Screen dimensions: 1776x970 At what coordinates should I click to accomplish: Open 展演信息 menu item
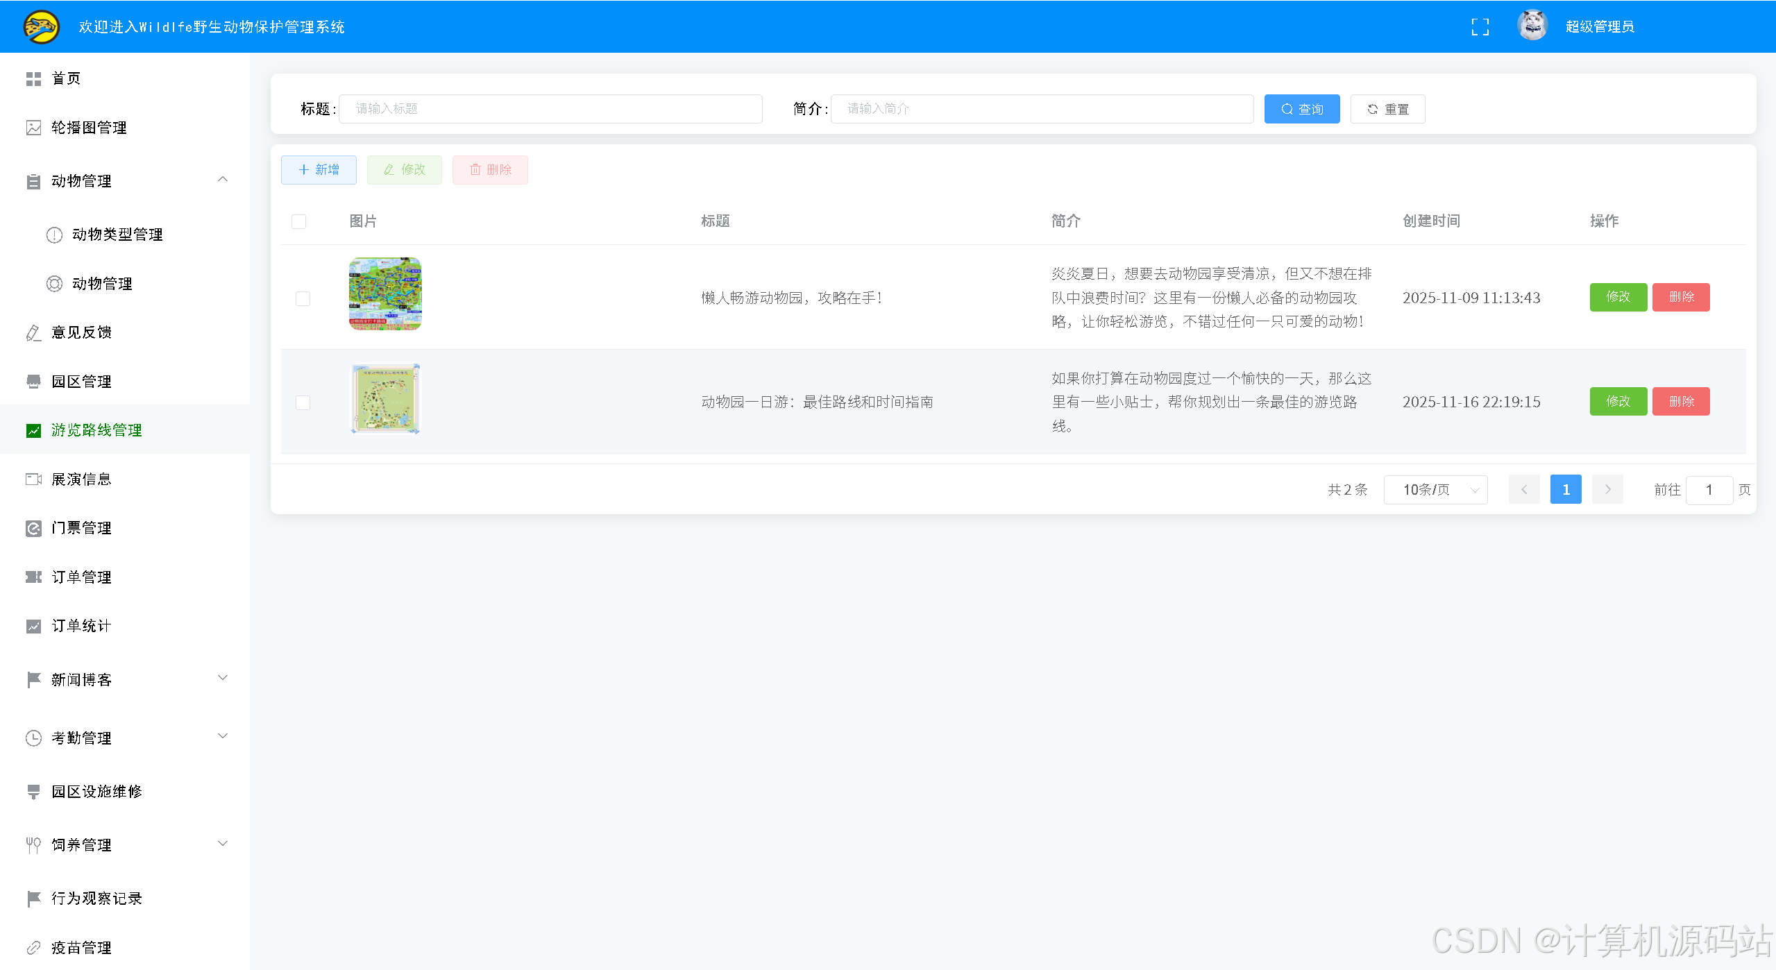[x=125, y=479]
